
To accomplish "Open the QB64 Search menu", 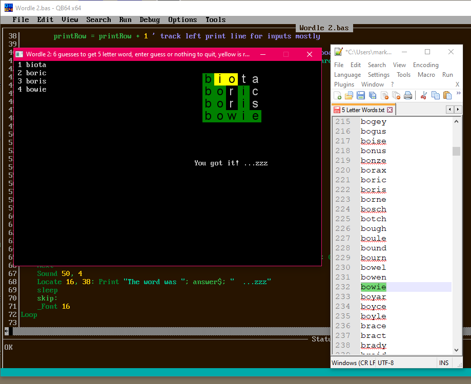I will [x=98, y=19].
